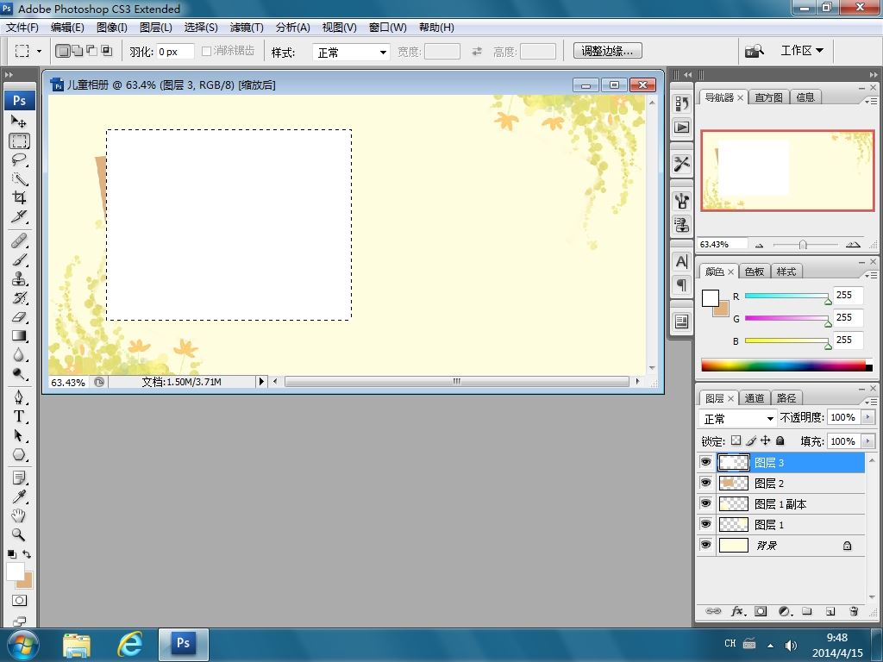The height and width of the screenshot is (662, 883).
Task: Add a layer style via fx icon
Action: coord(738,611)
